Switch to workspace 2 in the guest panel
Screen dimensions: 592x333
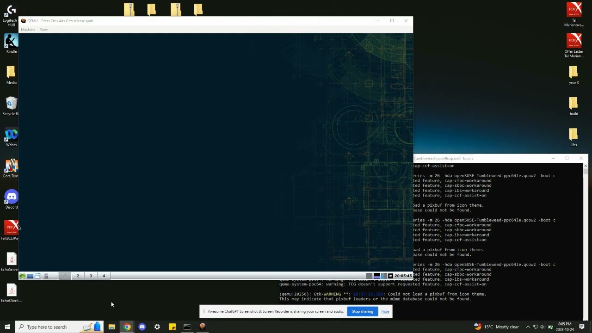tap(78, 276)
